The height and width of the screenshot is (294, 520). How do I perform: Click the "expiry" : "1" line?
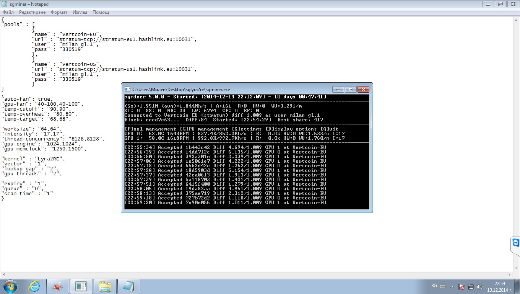pyautogui.click(x=24, y=183)
